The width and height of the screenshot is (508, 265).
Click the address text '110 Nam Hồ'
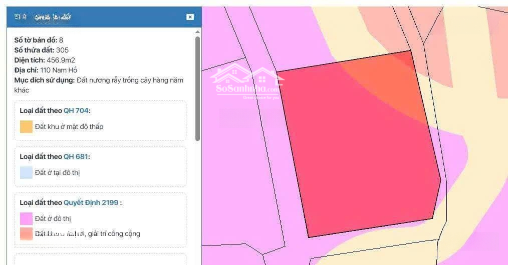coord(59,70)
